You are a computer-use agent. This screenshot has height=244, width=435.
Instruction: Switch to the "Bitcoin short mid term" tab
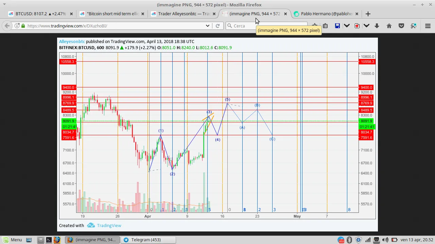[x=112, y=14]
